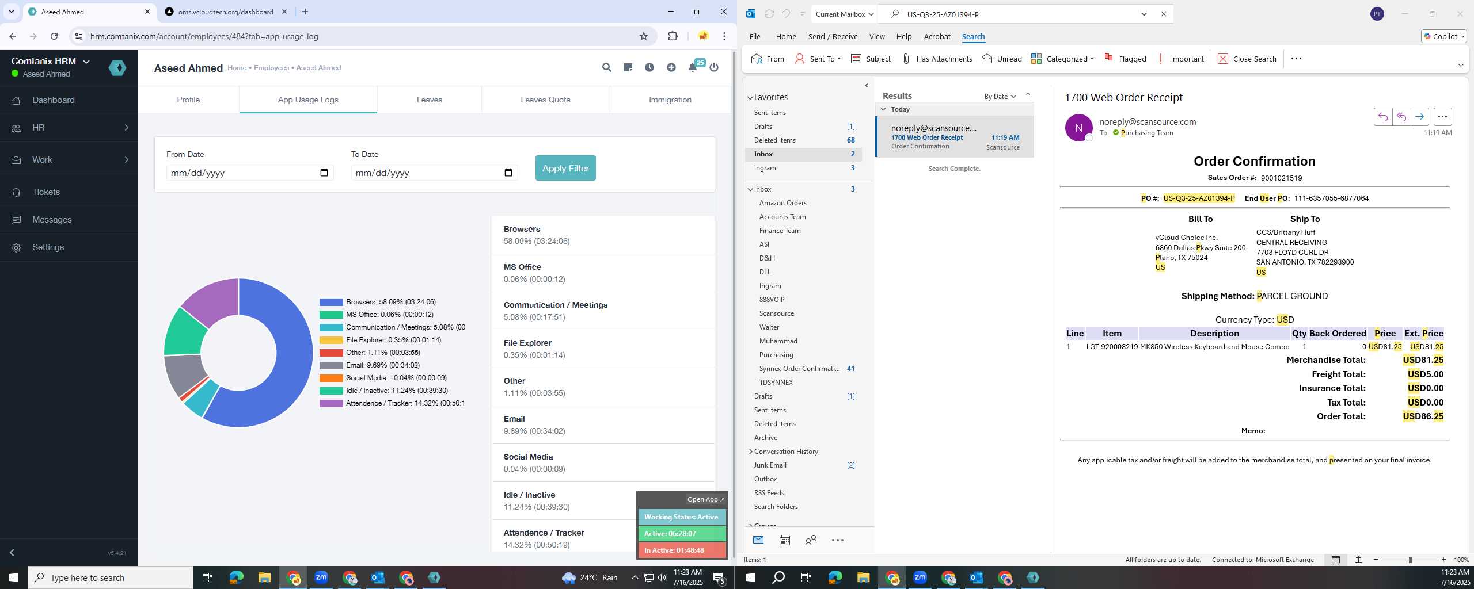The image size is (1474, 589).
Task: Expand the HR menu in HRM sidebar
Action: 69,128
